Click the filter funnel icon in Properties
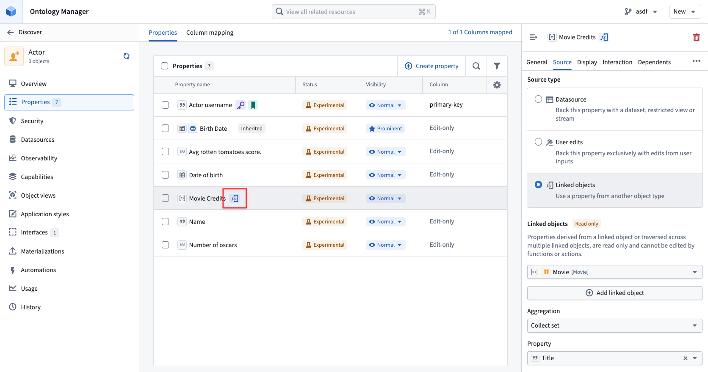Viewport: 708px width, 372px height. pyautogui.click(x=497, y=66)
